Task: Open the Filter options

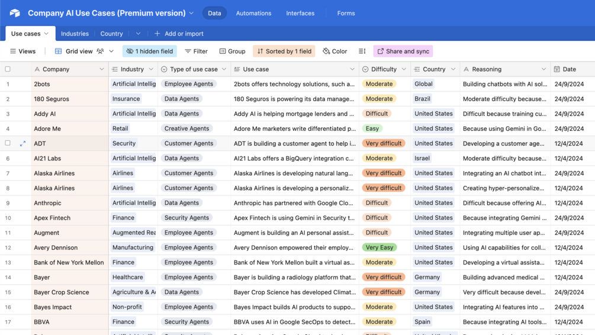Action: 196,51
